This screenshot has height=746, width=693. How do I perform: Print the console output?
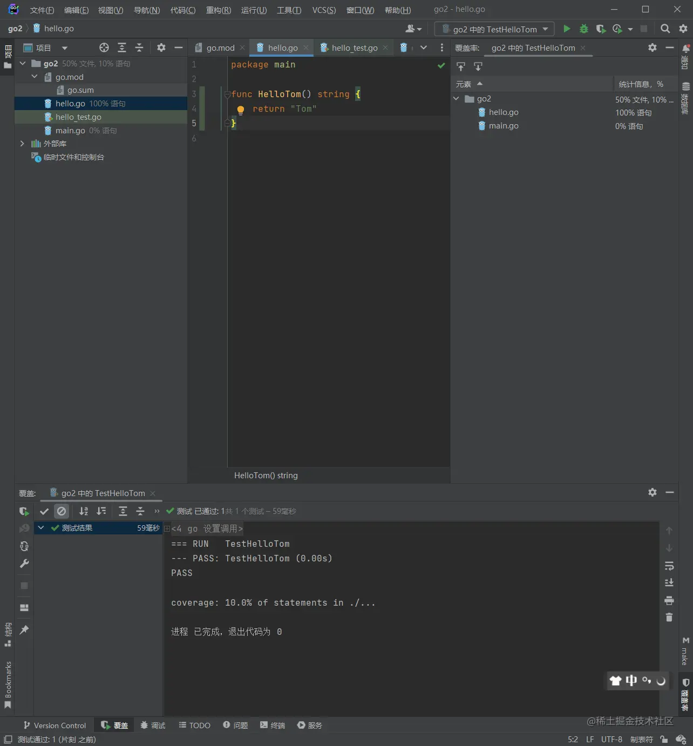point(669,600)
